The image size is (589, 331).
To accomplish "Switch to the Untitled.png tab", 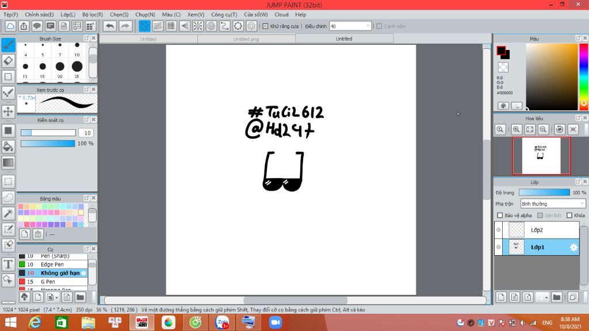I will click(x=246, y=39).
